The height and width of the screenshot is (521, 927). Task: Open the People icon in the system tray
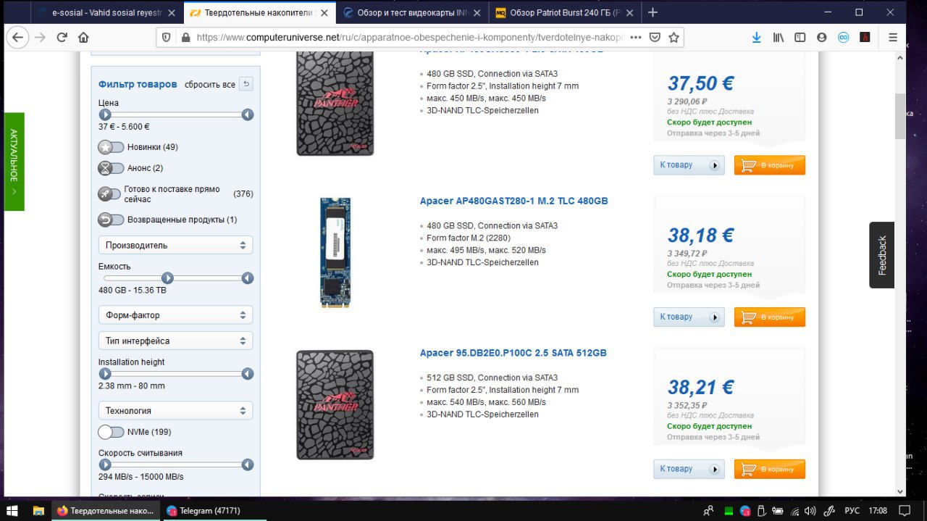point(708,510)
